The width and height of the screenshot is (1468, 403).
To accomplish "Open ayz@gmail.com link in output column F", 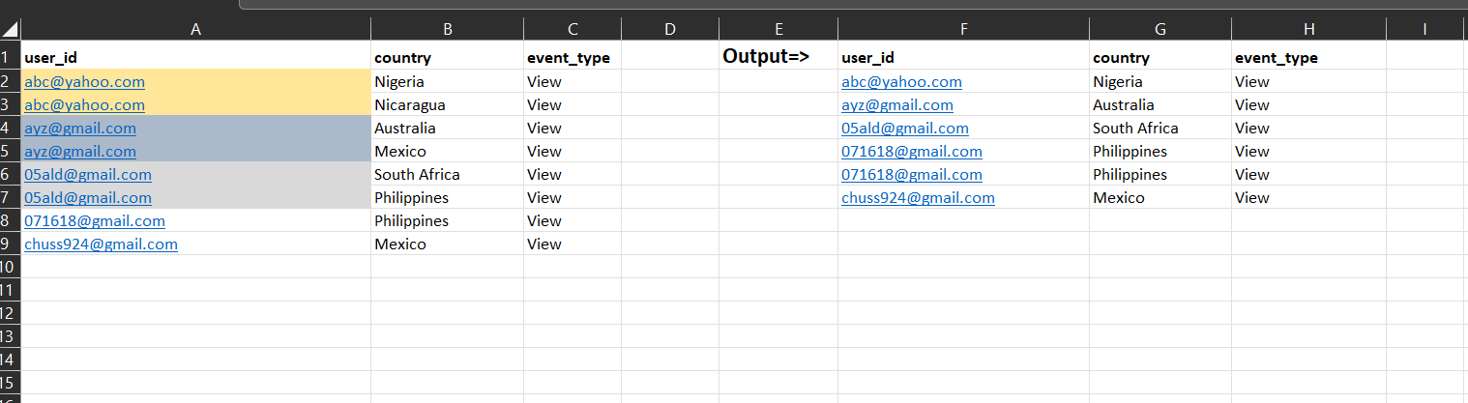I will [x=897, y=105].
